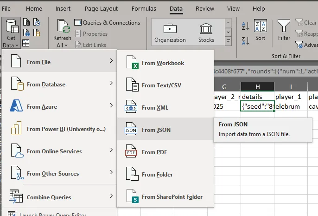Select the Data tab
Viewport: 318px width, 216px height.
click(176, 9)
